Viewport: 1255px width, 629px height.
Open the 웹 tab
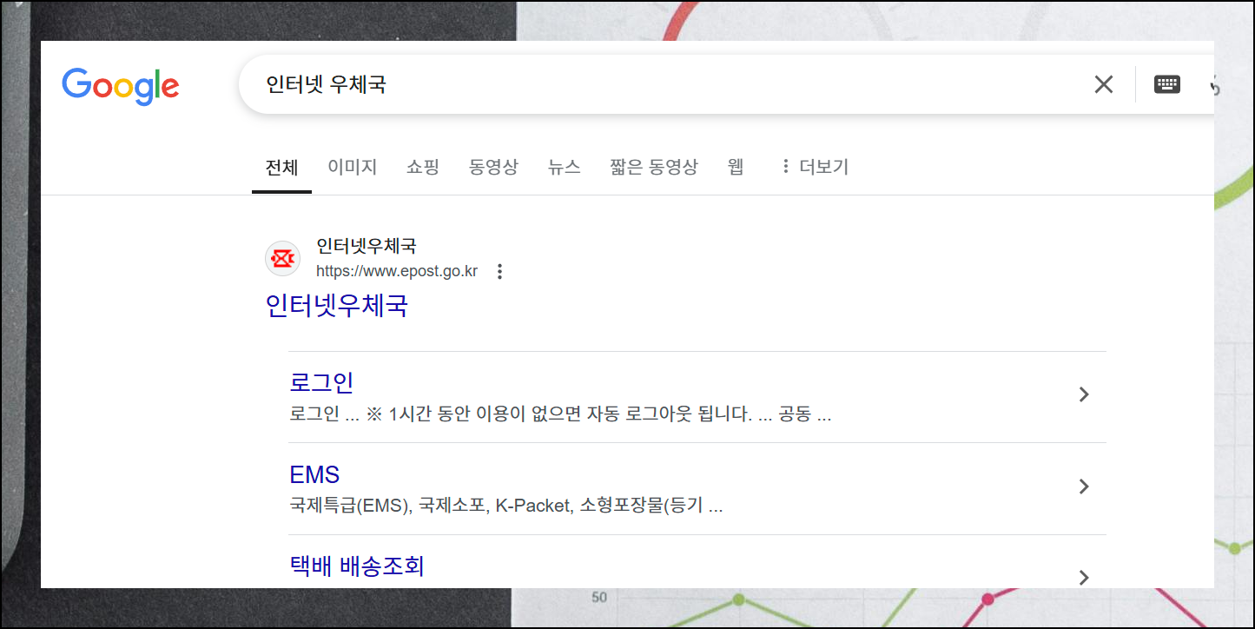(736, 167)
